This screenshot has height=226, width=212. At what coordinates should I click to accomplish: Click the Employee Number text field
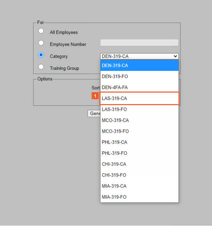(x=139, y=43)
